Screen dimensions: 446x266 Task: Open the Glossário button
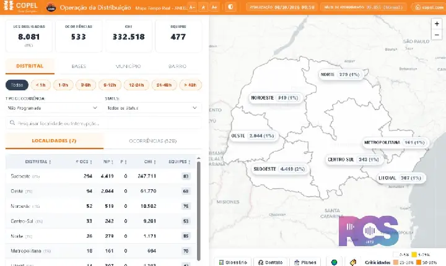click(x=232, y=262)
